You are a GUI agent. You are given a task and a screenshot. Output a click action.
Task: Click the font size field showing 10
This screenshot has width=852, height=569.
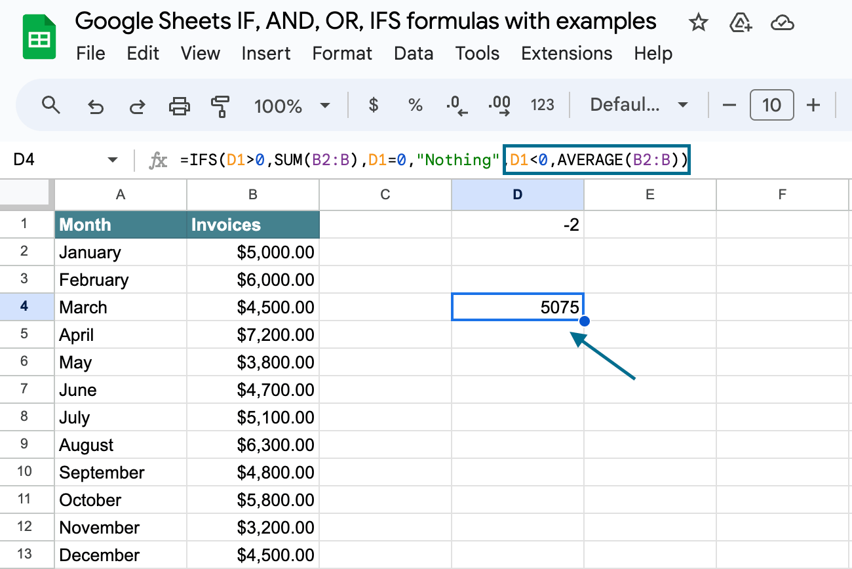(771, 105)
